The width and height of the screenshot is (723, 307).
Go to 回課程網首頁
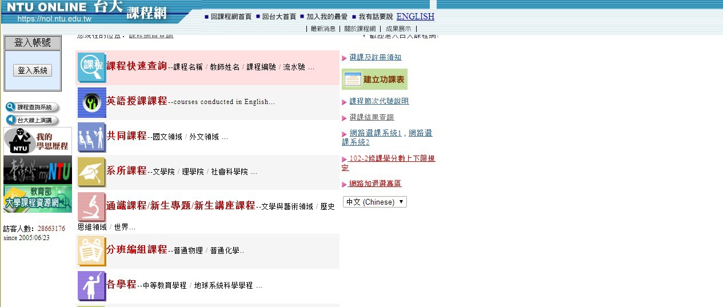pyautogui.click(x=231, y=17)
